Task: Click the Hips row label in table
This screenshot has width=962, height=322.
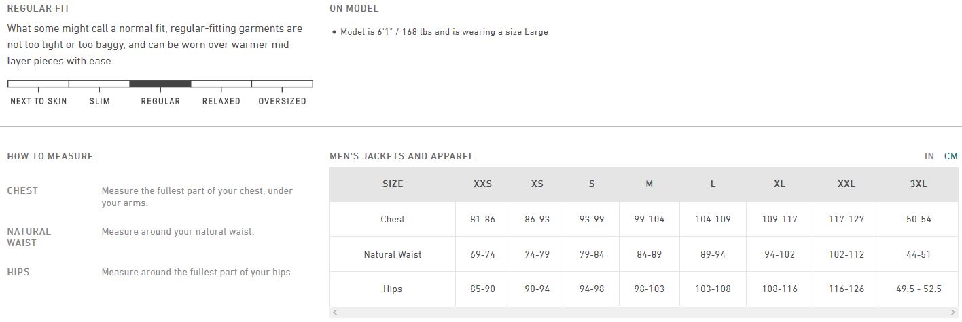Action: pyautogui.click(x=393, y=289)
